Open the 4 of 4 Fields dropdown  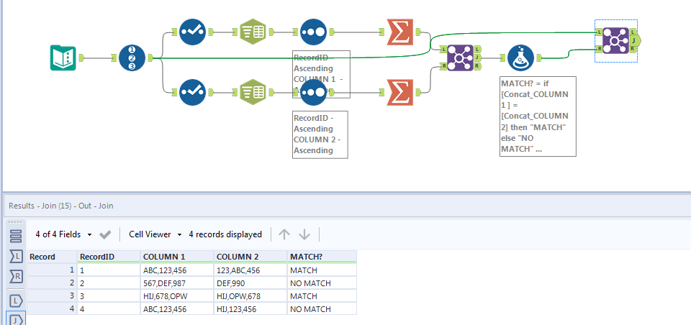click(64, 234)
